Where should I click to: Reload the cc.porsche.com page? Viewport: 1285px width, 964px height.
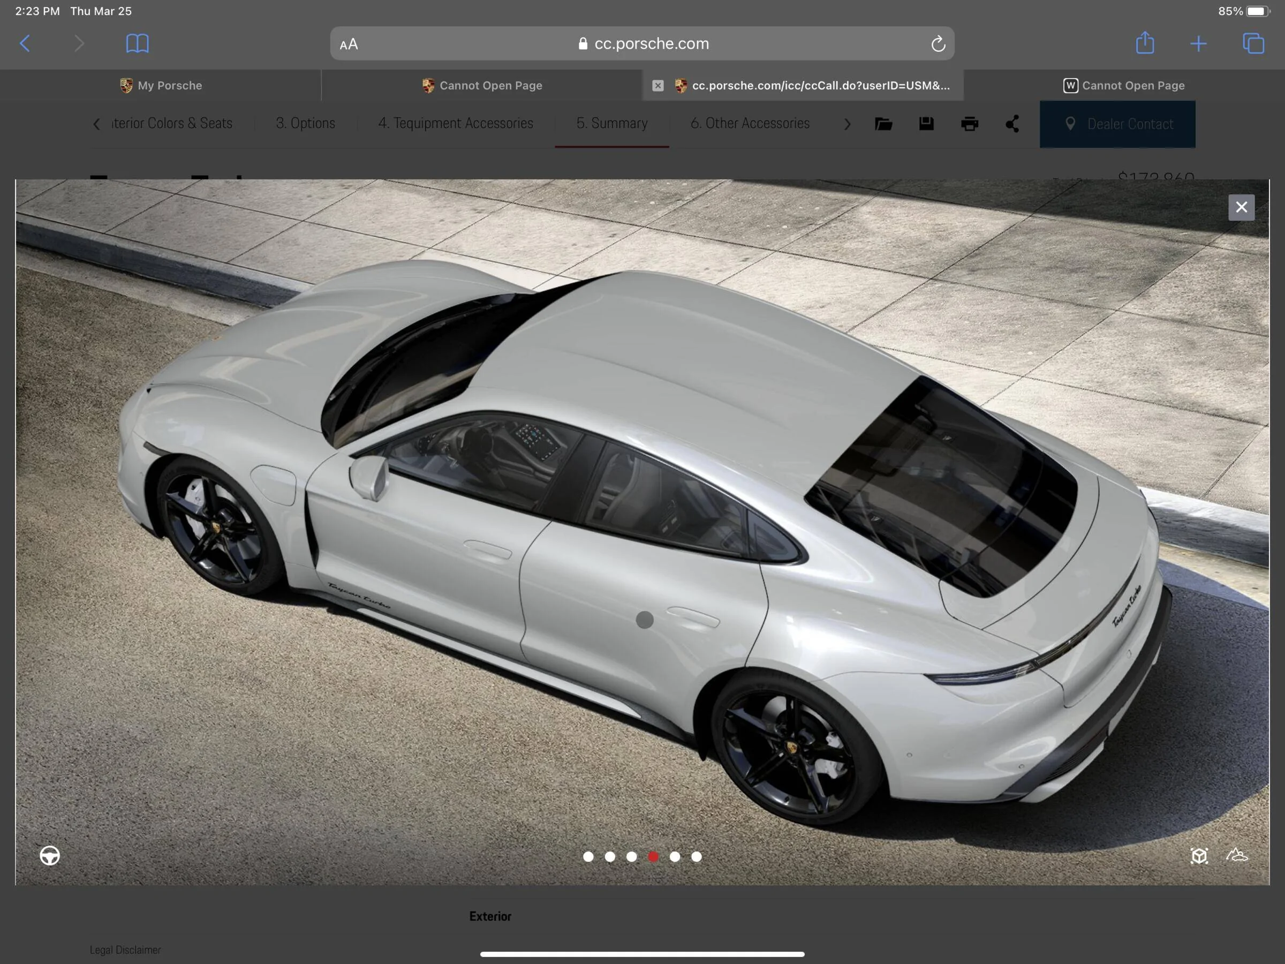[x=938, y=43]
